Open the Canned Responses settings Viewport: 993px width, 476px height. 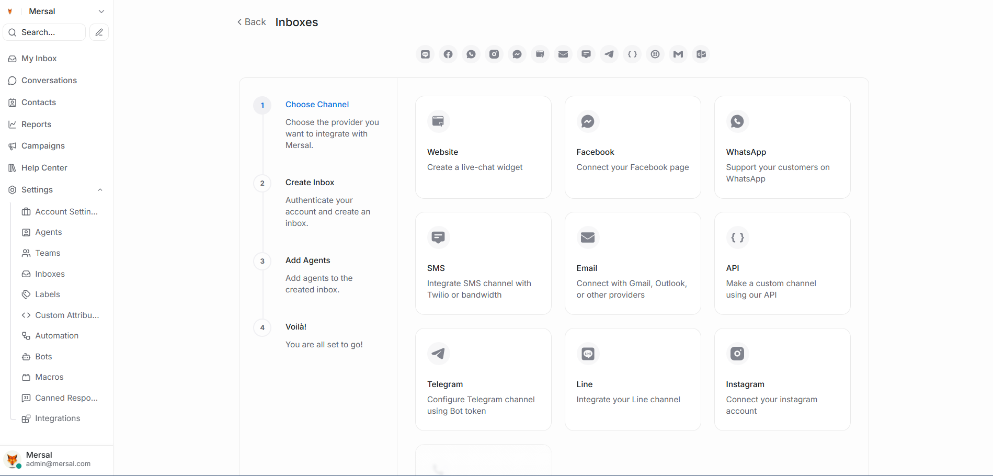(66, 398)
